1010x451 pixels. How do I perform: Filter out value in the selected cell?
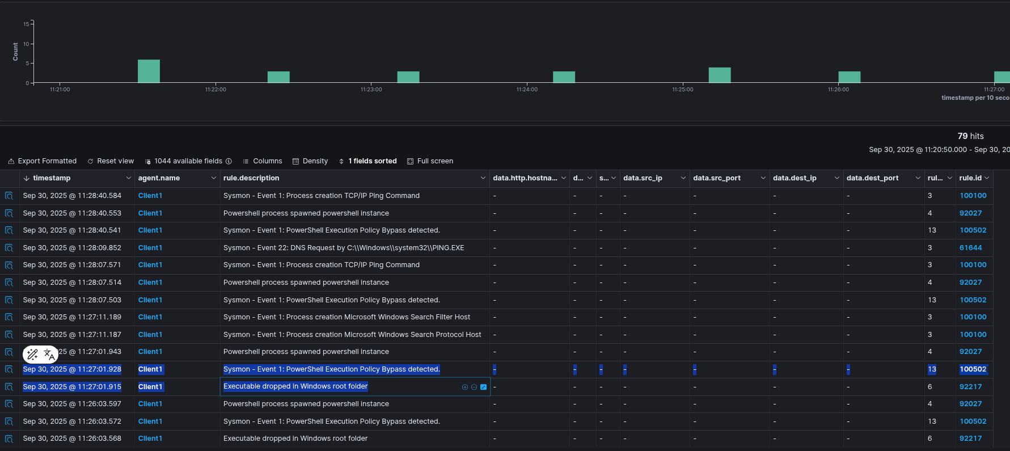point(474,387)
